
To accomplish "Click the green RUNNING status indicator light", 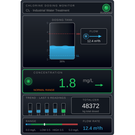I will 106,8.
